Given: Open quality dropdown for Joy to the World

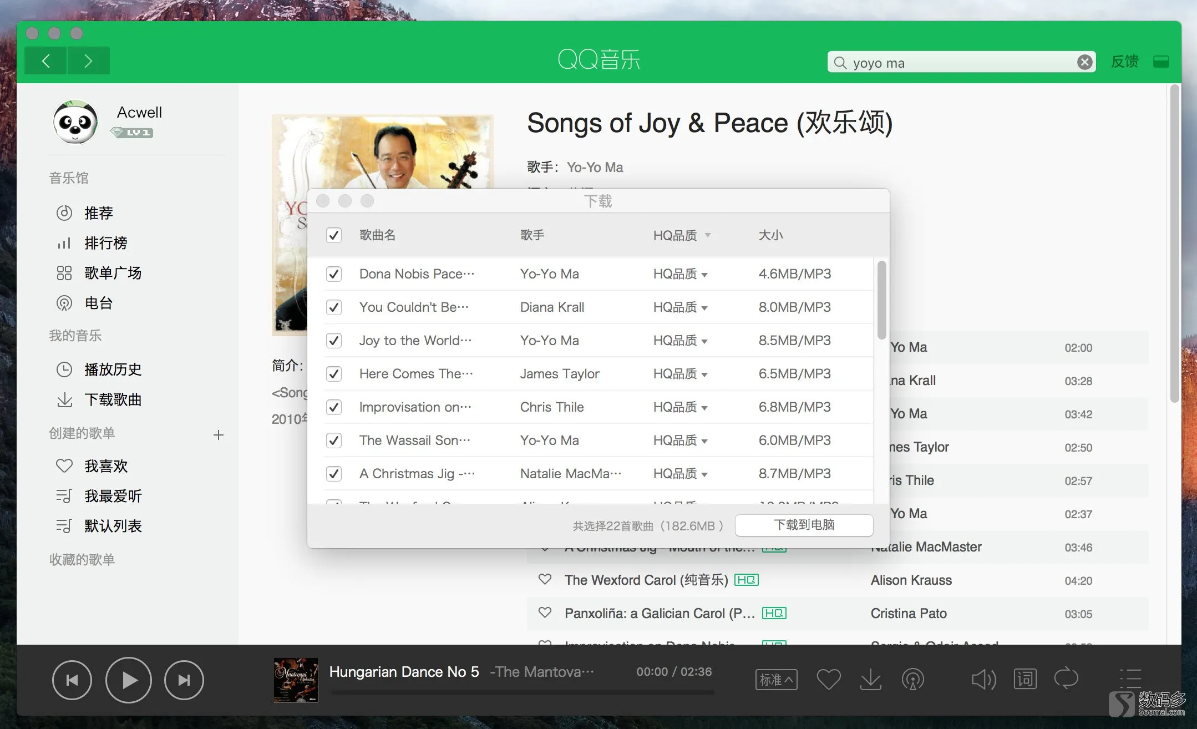Looking at the screenshot, I should point(681,341).
